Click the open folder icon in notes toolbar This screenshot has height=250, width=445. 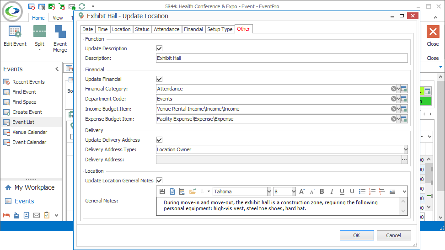click(193, 191)
